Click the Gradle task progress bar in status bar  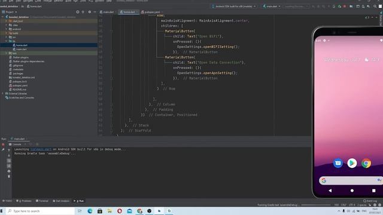point(315,205)
